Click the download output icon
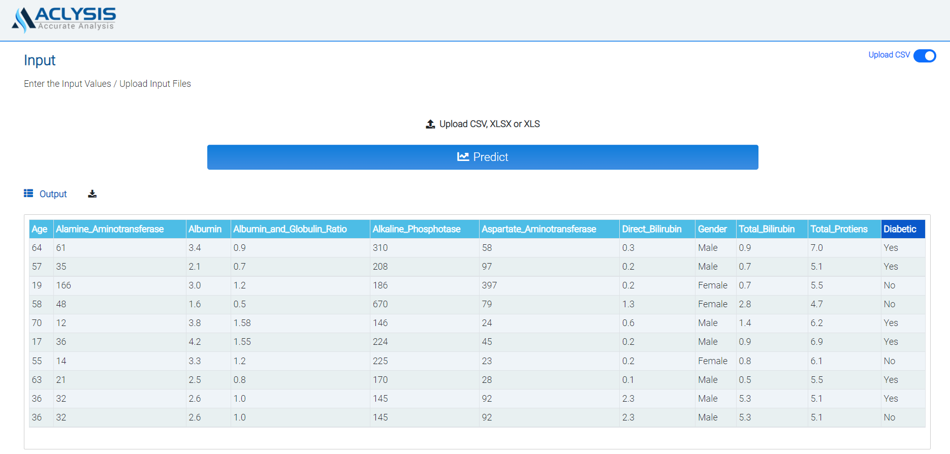The width and height of the screenshot is (950, 454). [92, 194]
